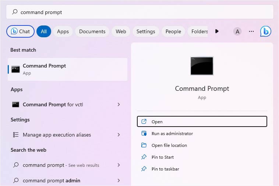Click the Search the web heading
The height and width of the screenshot is (186, 279).
(28, 150)
